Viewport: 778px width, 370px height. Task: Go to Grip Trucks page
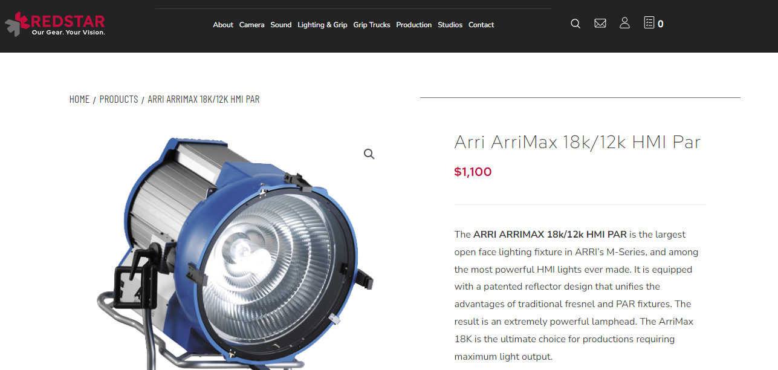(x=372, y=25)
